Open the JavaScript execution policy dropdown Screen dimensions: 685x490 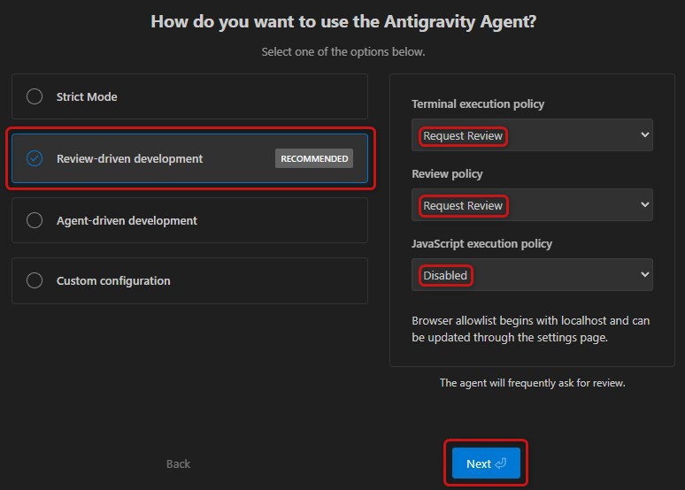531,275
